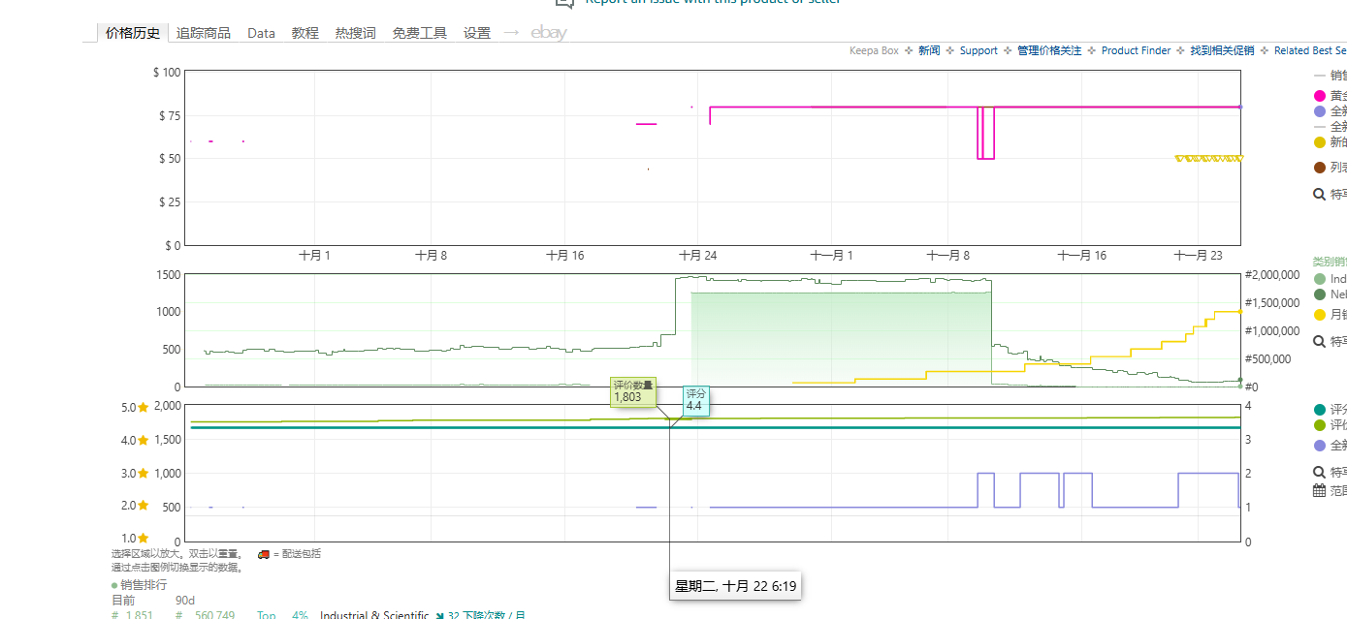Toggle the yellow 月销 monthly sales legend

tap(1319, 315)
